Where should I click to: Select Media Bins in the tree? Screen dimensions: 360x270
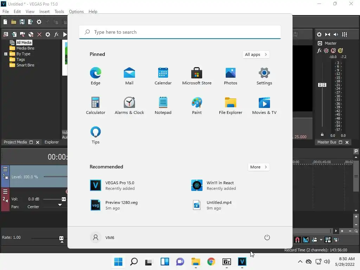pos(25,48)
